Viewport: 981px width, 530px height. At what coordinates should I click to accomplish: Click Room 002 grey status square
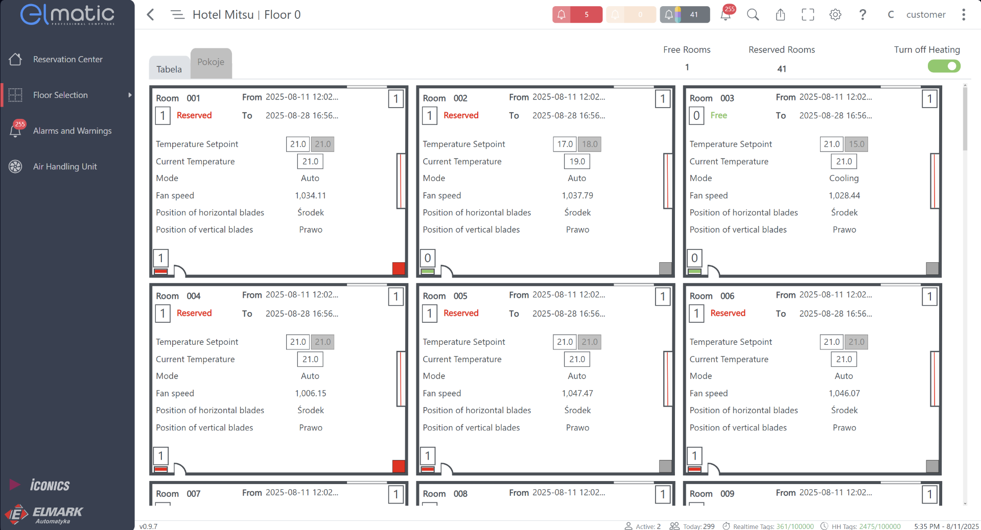coord(665,268)
